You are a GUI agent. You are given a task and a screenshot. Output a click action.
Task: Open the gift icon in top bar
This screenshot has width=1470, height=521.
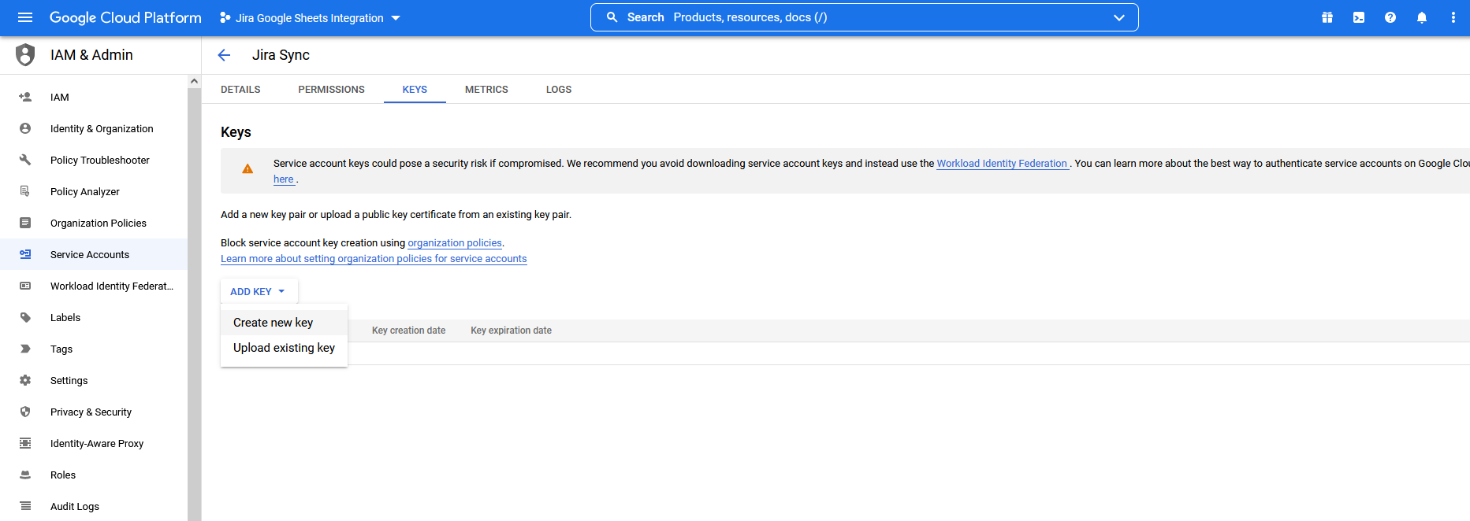(x=1327, y=17)
